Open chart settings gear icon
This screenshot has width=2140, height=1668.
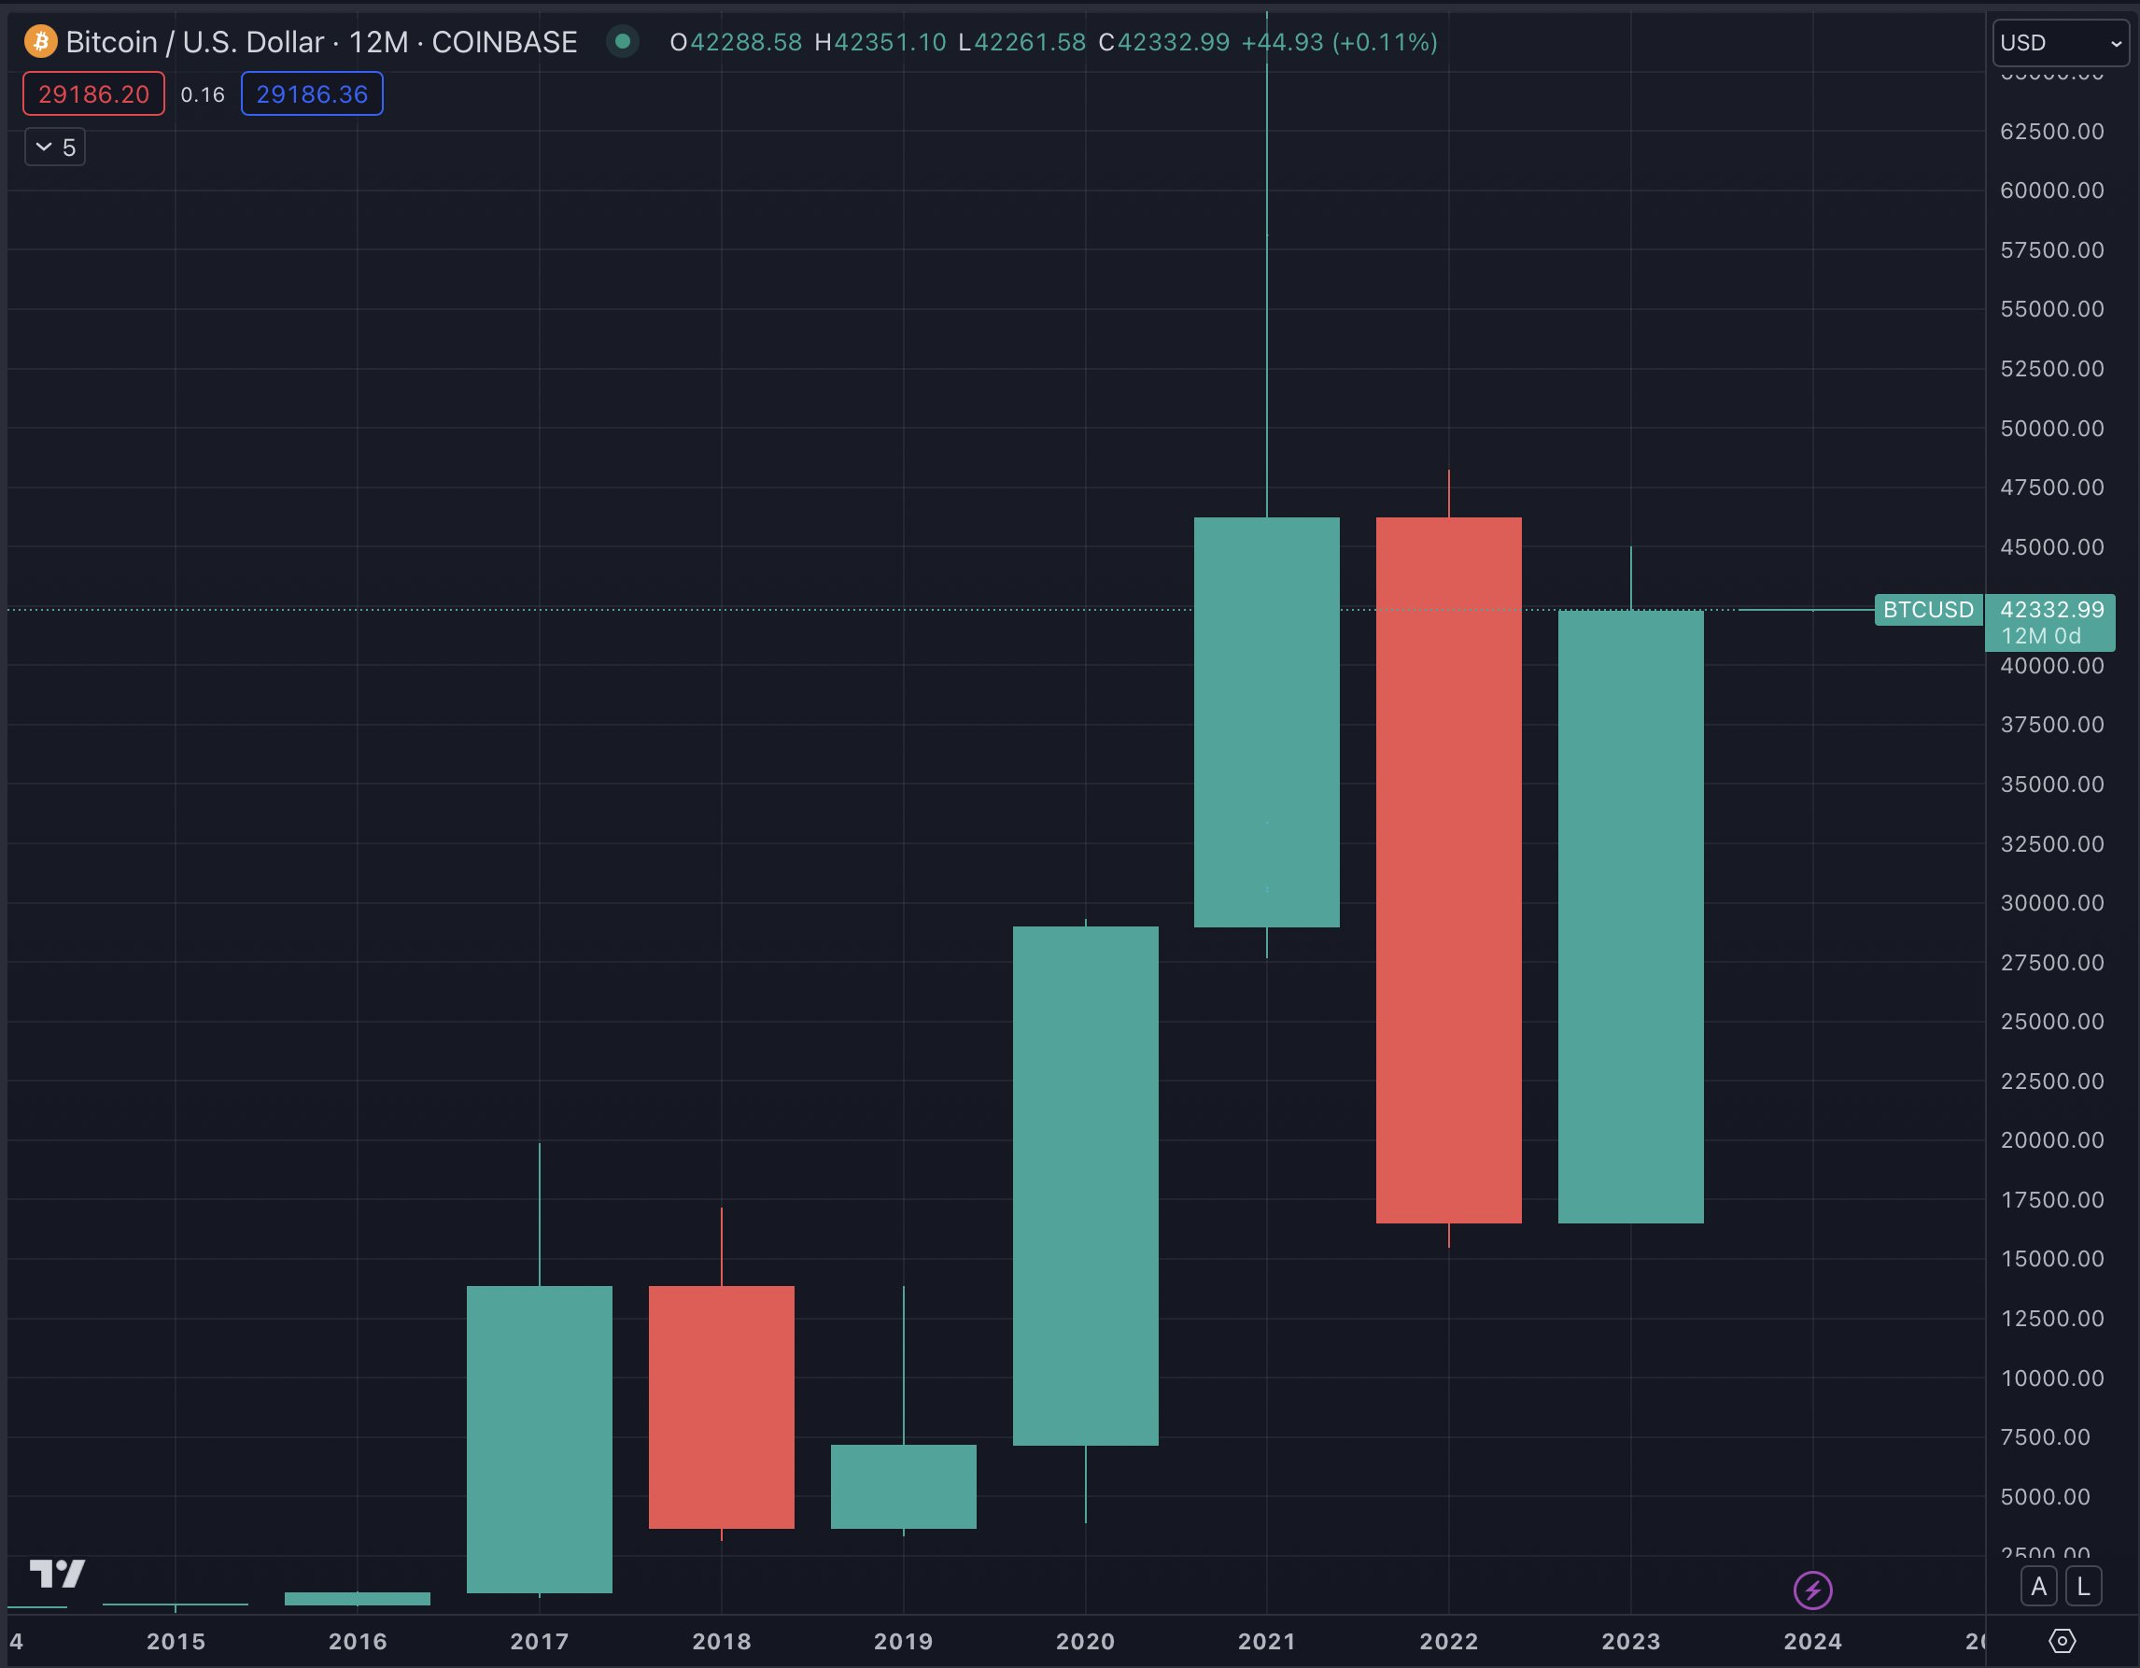click(2062, 1641)
